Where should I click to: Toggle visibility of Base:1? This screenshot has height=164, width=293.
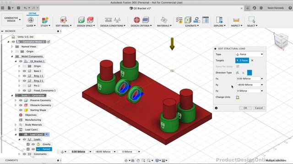coord(24,71)
